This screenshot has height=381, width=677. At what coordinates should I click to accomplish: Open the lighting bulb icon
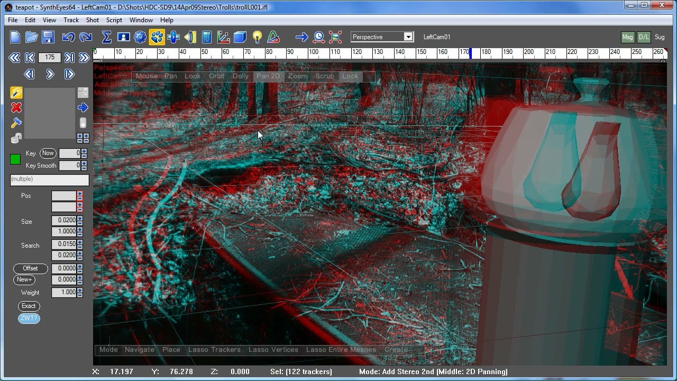(x=257, y=37)
